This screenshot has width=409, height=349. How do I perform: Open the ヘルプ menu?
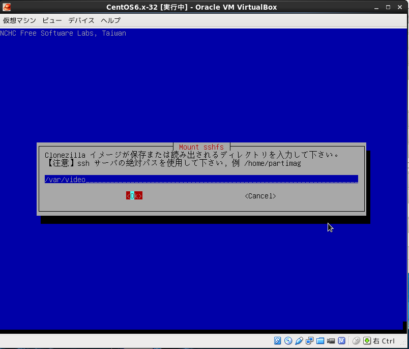pos(110,20)
